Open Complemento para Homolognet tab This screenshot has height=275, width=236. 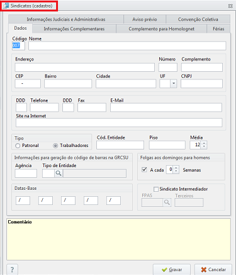coord(161,29)
